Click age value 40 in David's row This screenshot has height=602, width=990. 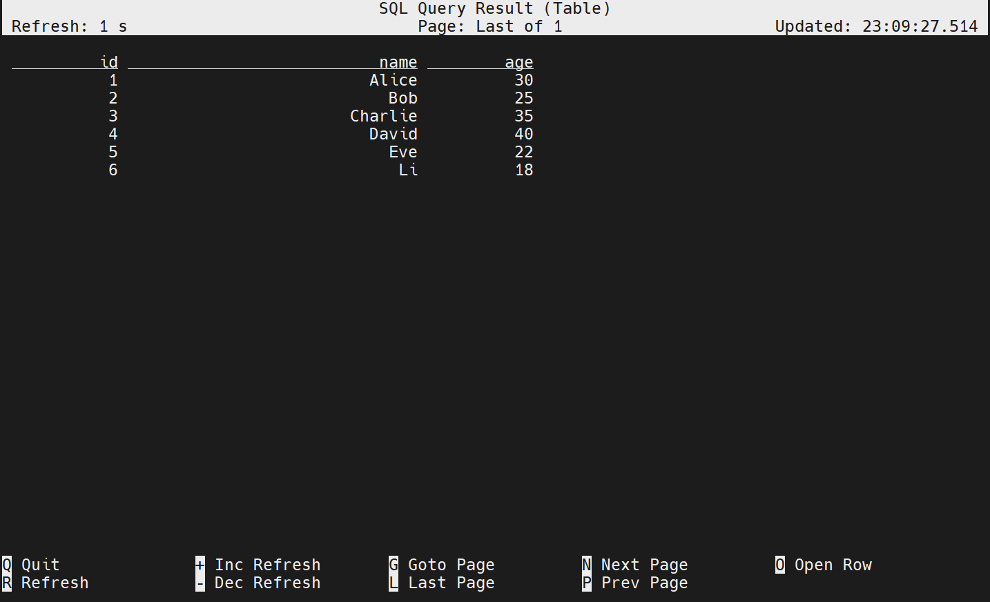click(524, 134)
